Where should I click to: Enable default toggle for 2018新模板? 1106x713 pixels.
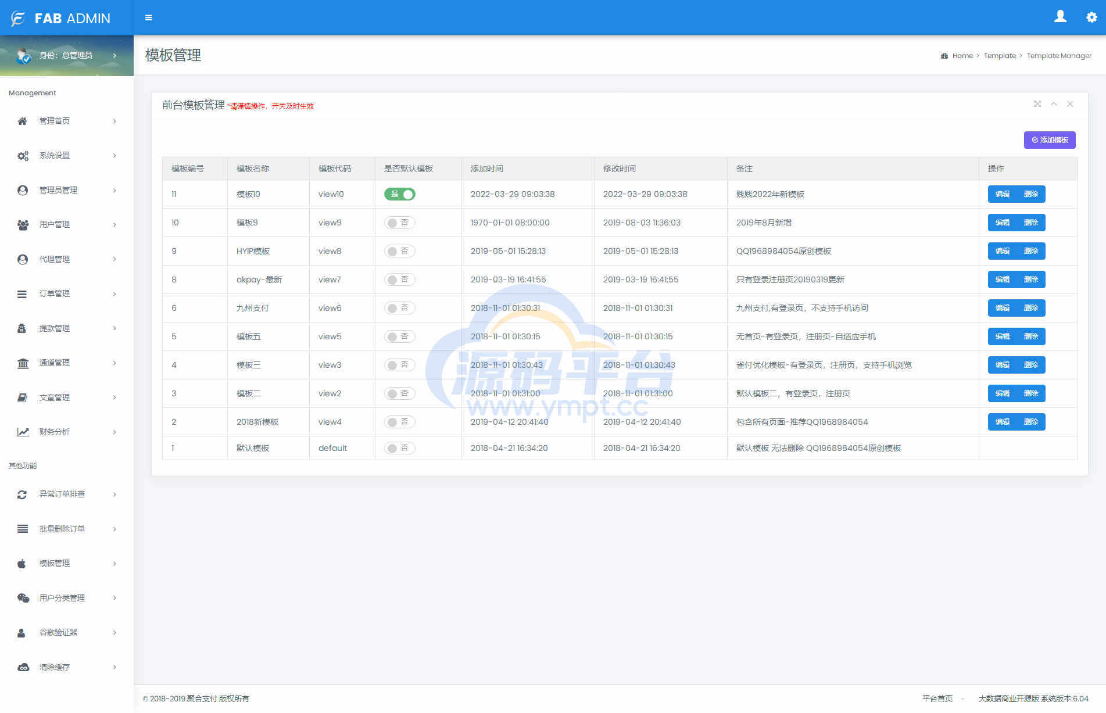(400, 422)
